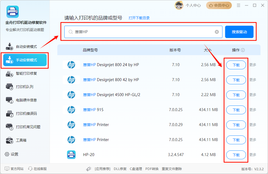
Task: Open 打开下载目录 link
Action: [139, 18]
